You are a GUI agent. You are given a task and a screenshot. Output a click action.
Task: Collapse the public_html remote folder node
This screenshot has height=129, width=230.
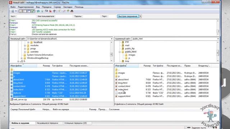pyautogui.click(x=120, y=52)
